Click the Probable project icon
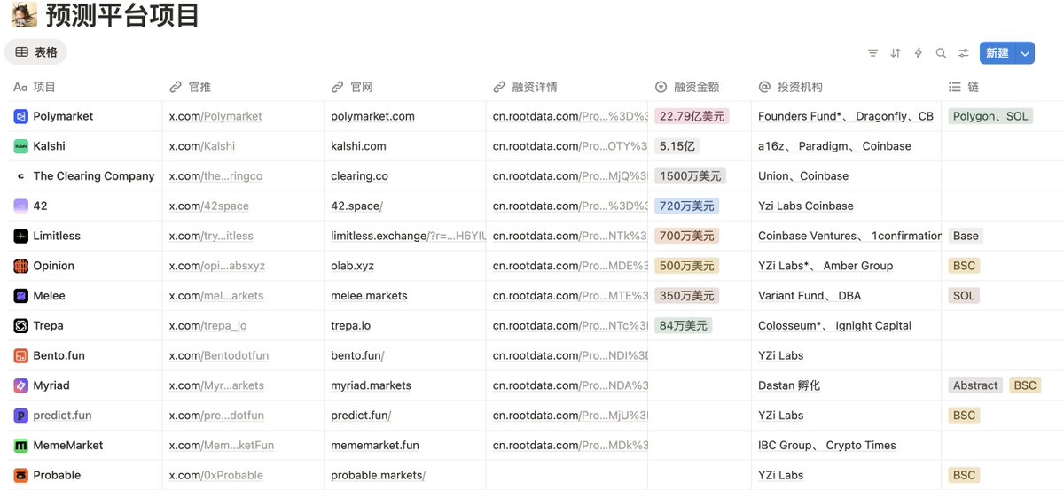 pos(20,475)
